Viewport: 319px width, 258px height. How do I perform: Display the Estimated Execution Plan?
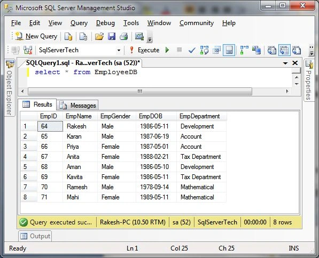coord(204,50)
